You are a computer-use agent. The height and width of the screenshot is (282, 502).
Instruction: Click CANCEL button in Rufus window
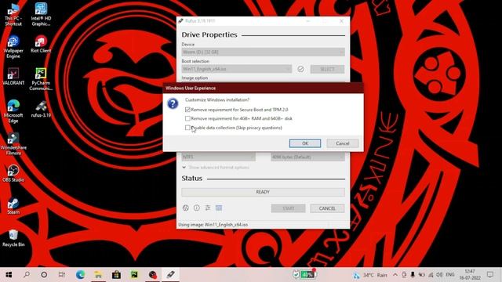(327, 208)
